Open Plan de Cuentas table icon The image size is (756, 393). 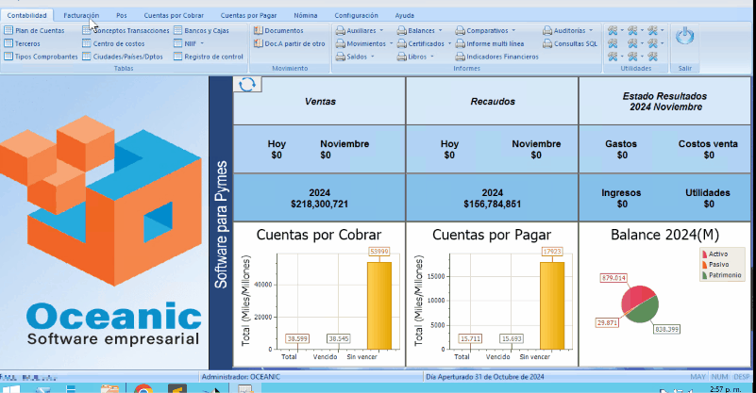[8, 30]
